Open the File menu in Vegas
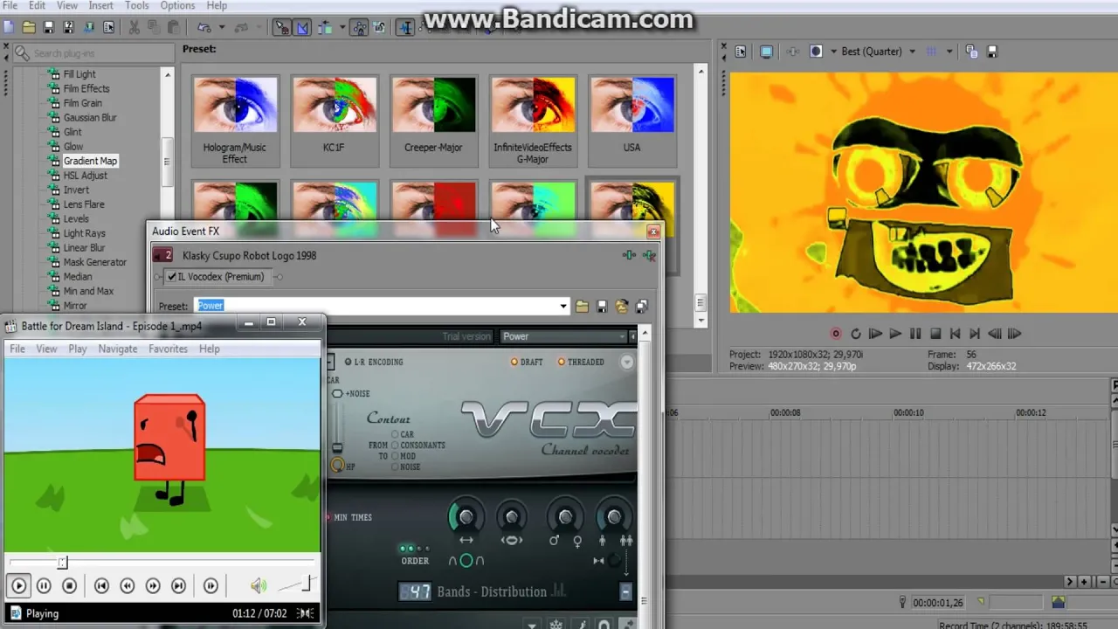Screen dimensions: 1118x629 click(x=10, y=6)
